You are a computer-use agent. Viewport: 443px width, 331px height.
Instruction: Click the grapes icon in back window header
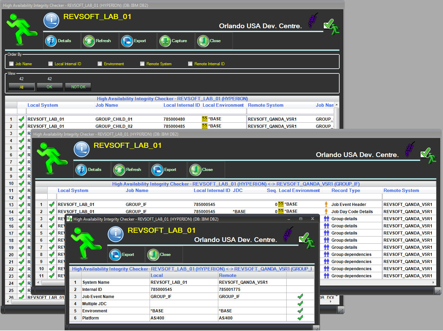pyautogui.click(x=313, y=20)
